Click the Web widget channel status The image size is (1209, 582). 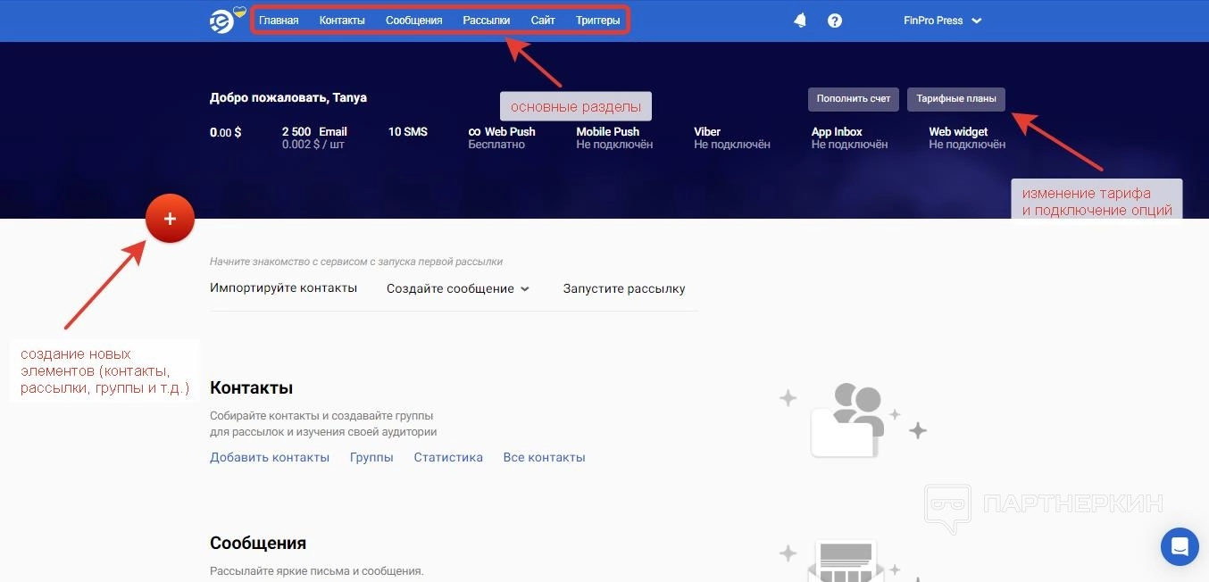click(x=967, y=137)
